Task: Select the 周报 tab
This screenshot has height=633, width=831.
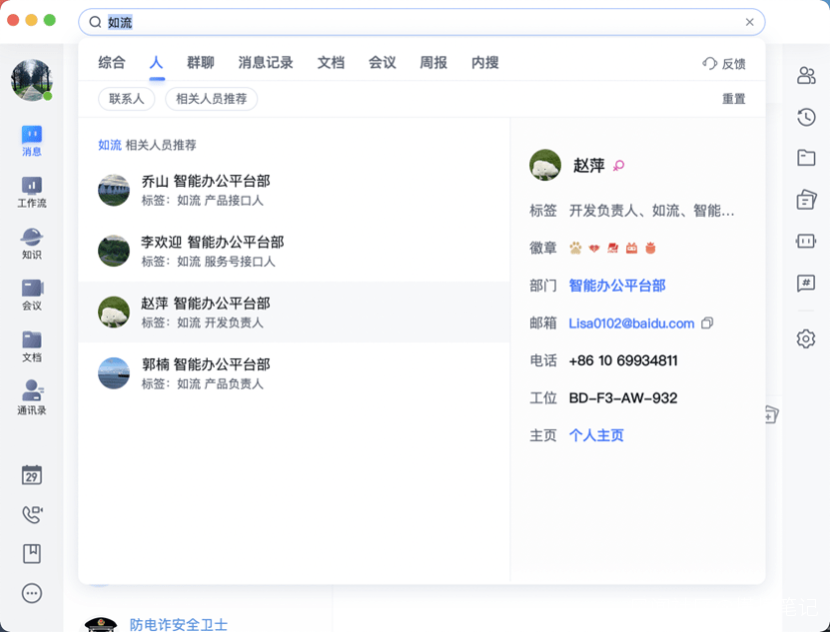Action: [433, 63]
